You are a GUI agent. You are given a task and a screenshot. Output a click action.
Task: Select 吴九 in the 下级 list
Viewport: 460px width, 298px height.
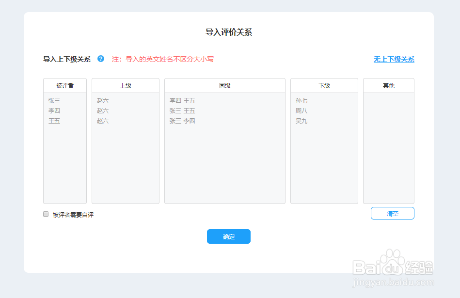[x=301, y=121]
